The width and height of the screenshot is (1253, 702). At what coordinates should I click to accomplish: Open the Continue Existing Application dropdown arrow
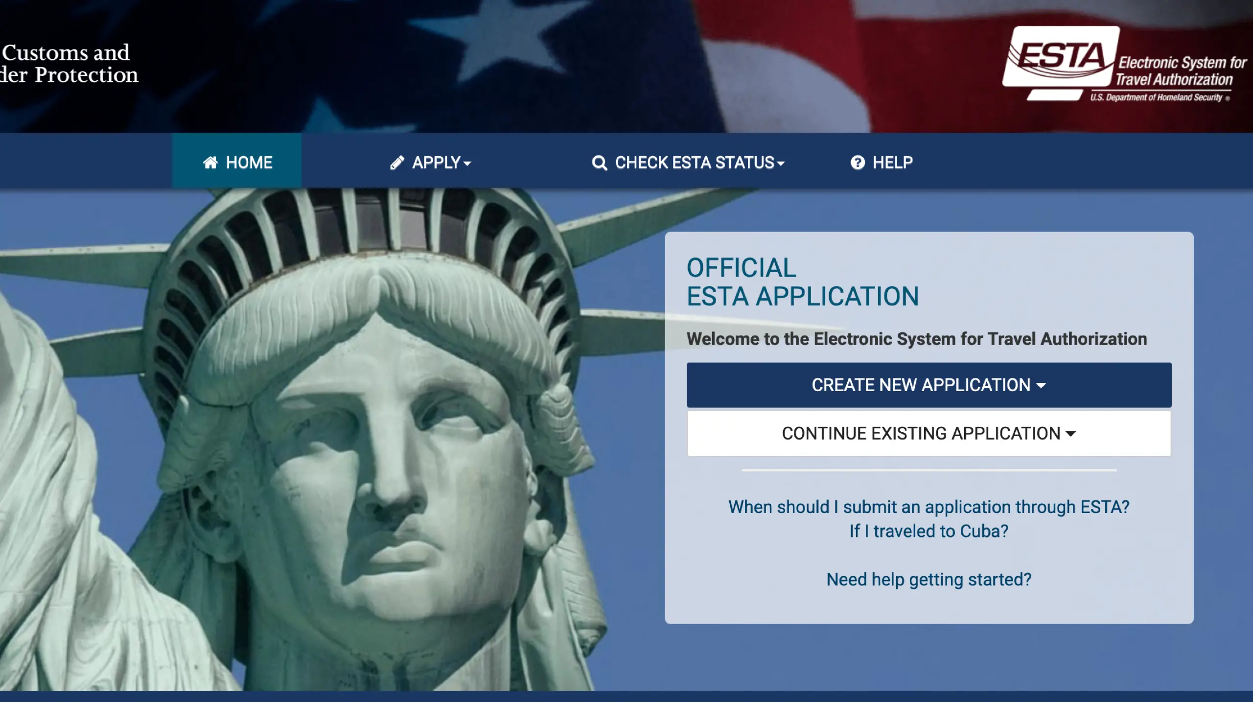click(x=1070, y=434)
